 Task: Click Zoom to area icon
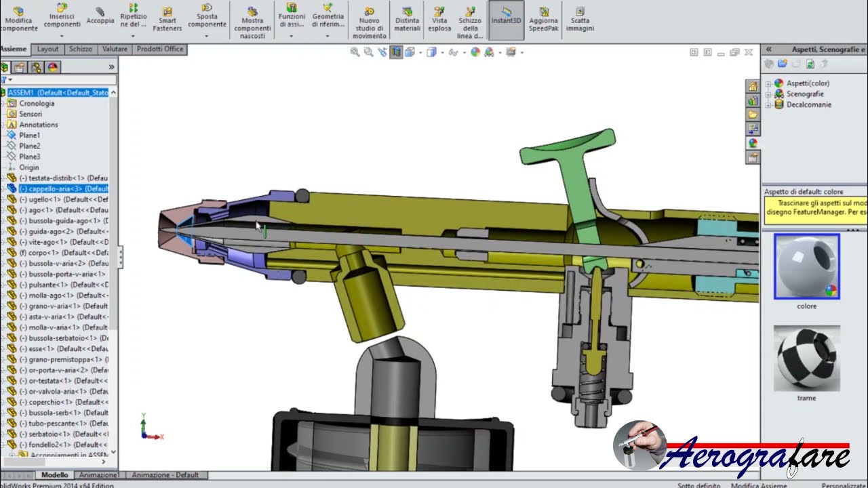(368, 52)
